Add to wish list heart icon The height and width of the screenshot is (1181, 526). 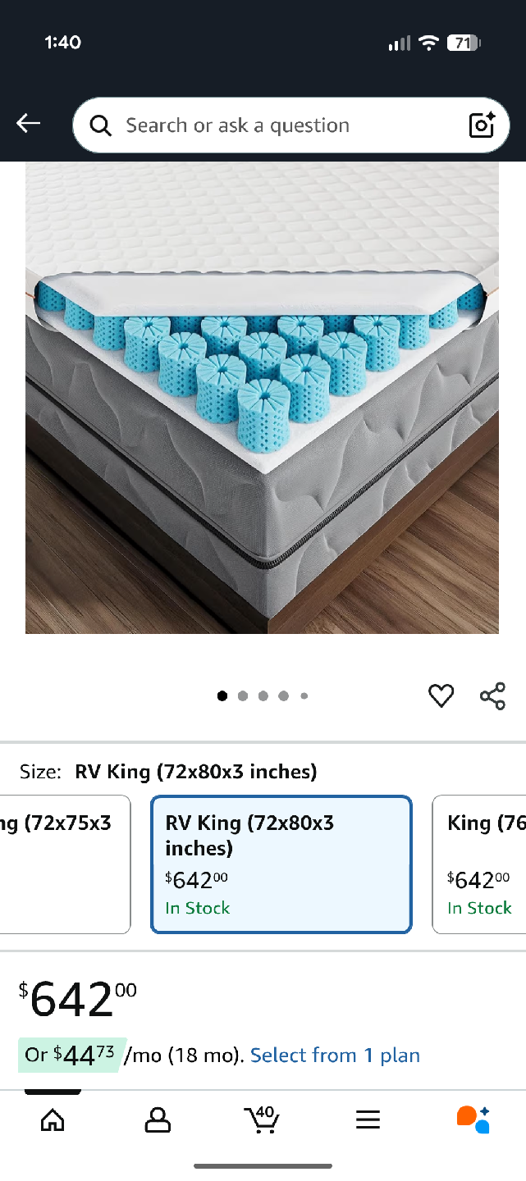(441, 696)
